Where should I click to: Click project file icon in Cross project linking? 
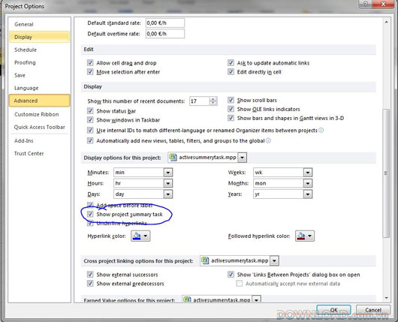point(205,260)
